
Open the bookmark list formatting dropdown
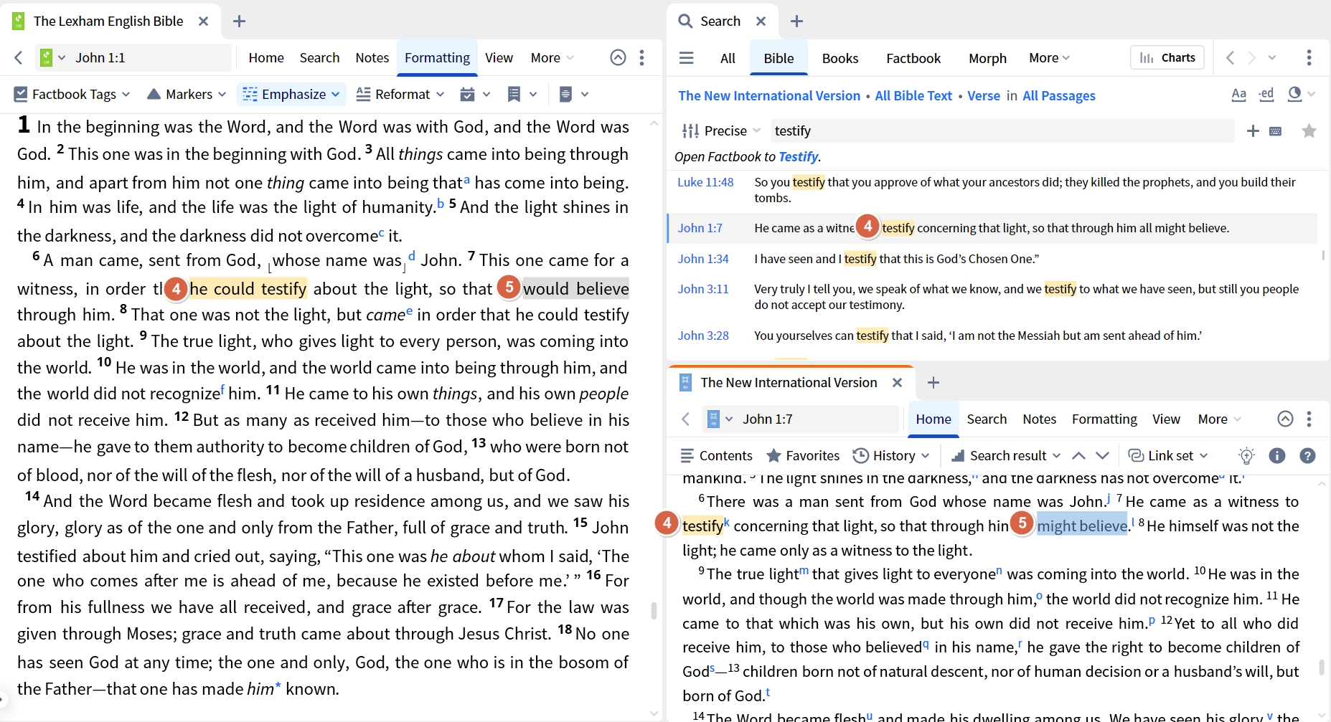[x=522, y=94]
